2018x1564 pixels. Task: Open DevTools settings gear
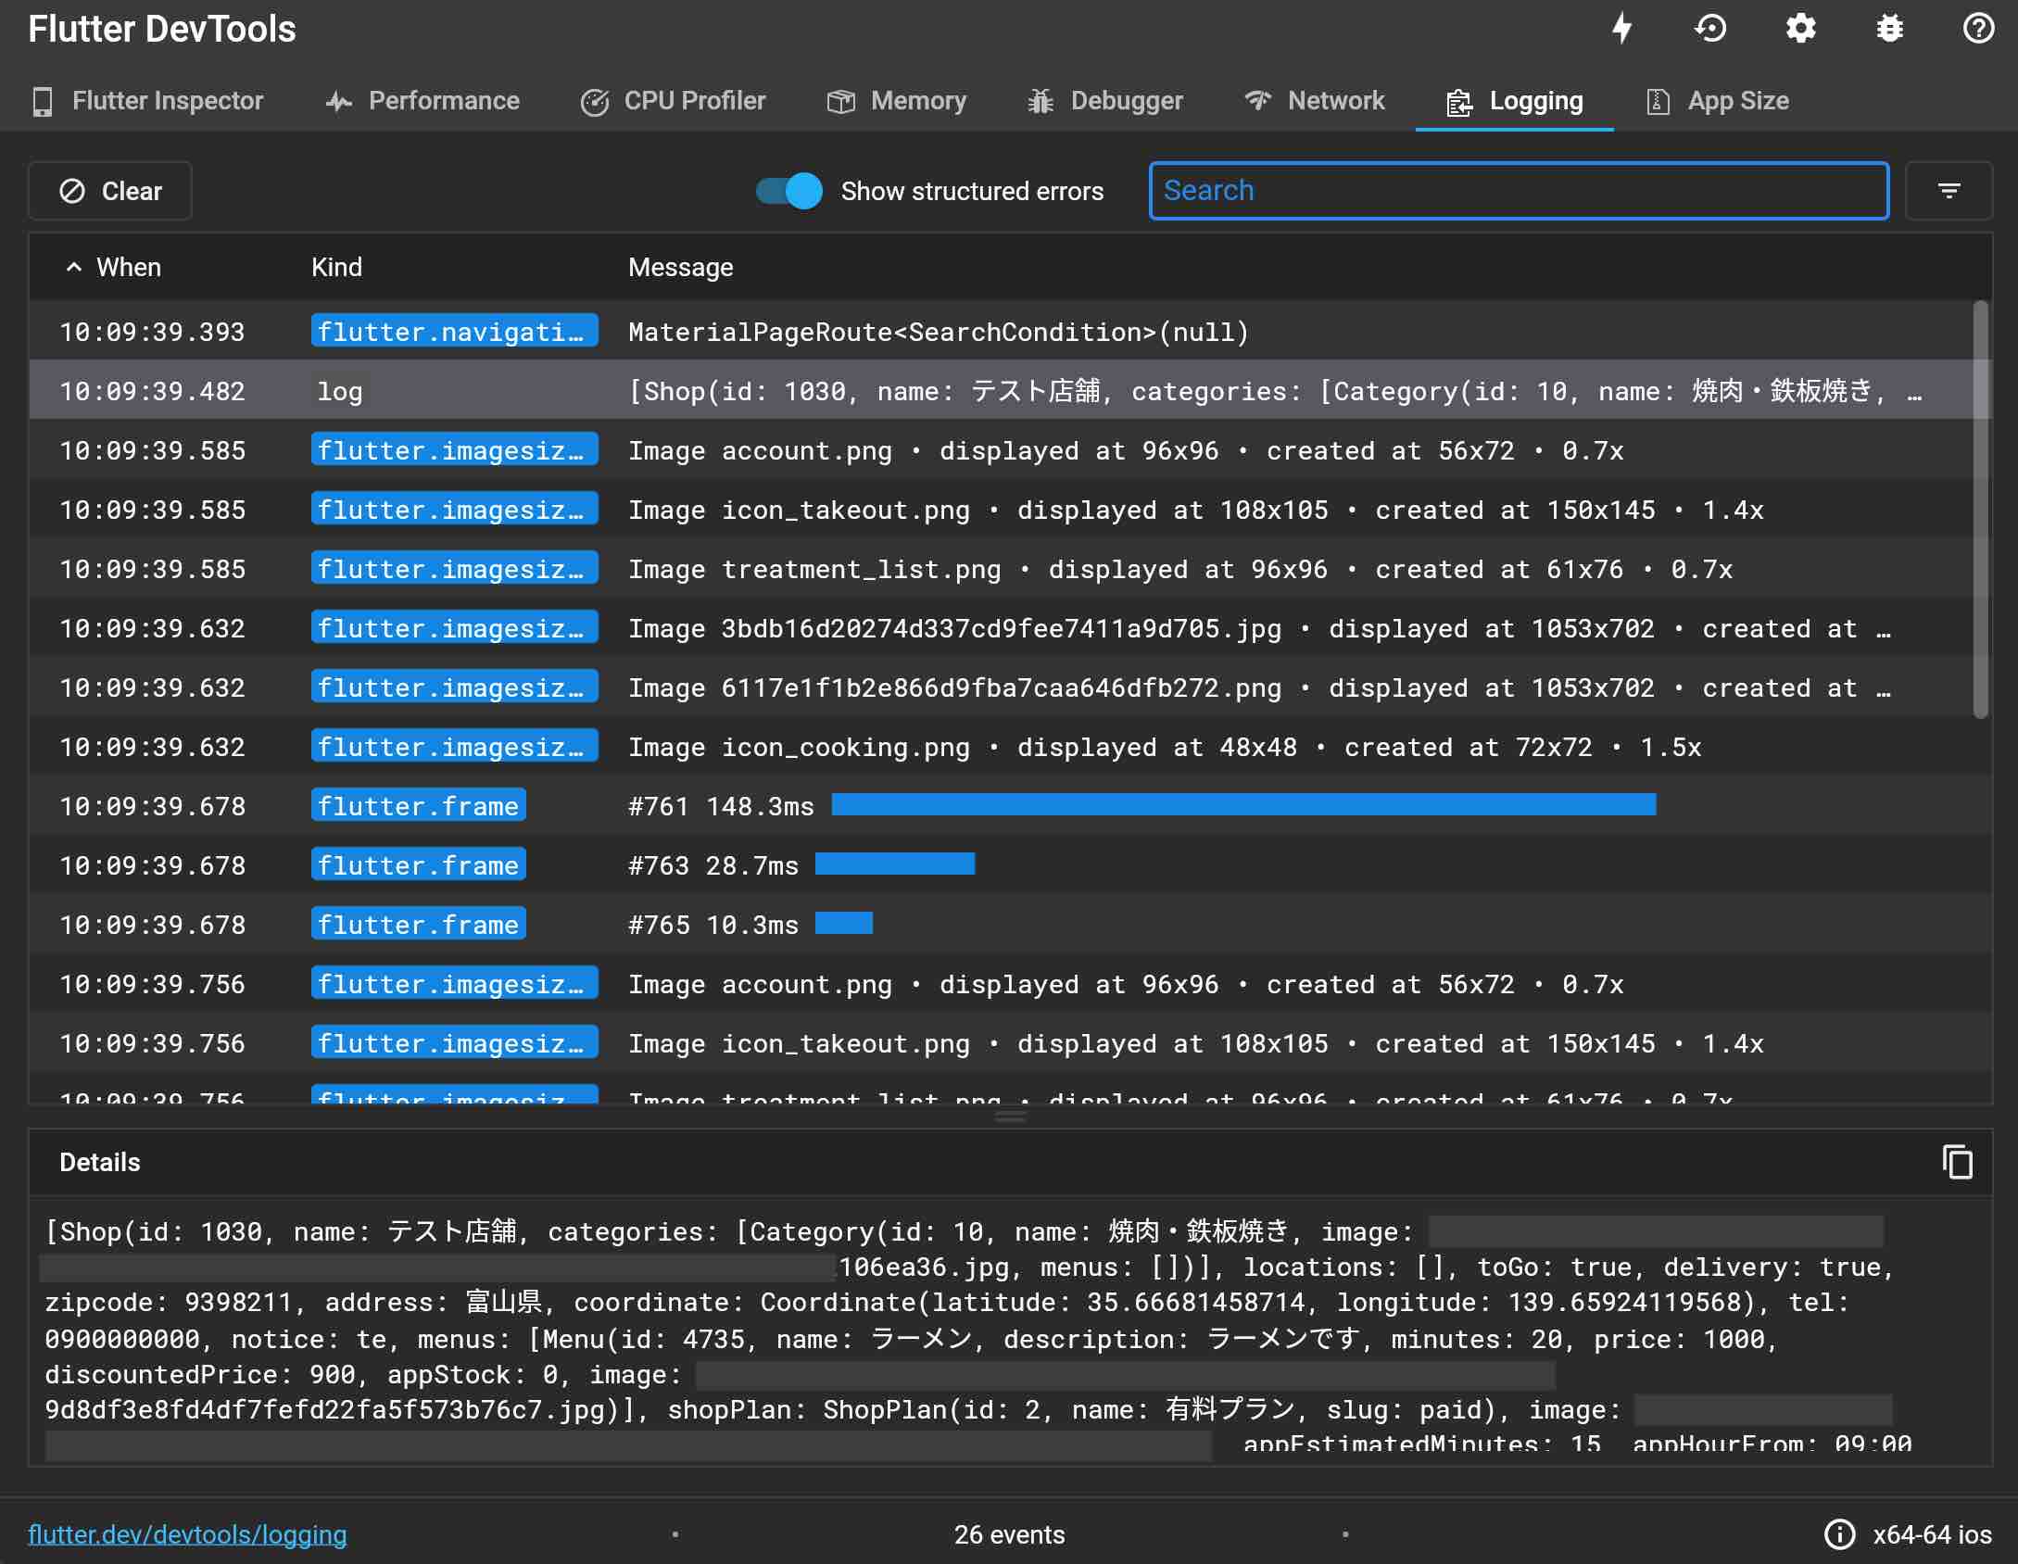[x=1800, y=29]
